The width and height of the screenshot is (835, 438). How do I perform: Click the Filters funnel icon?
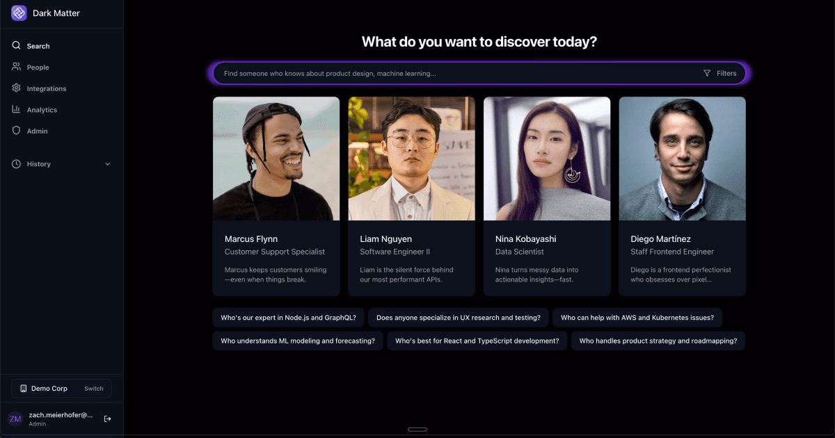(x=706, y=73)
